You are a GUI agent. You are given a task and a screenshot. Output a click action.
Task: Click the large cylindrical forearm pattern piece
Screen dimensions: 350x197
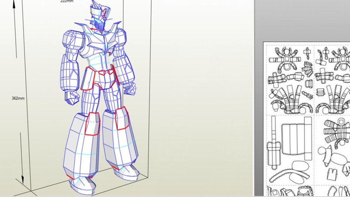[x=293, y=139]
